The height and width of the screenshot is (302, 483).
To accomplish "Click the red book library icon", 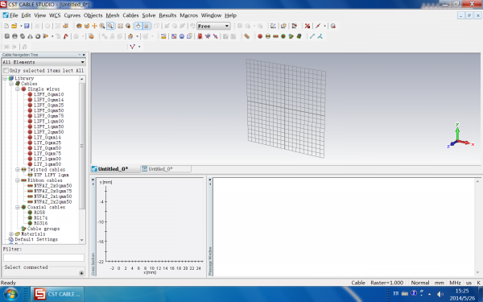I will tap(200, 36).
